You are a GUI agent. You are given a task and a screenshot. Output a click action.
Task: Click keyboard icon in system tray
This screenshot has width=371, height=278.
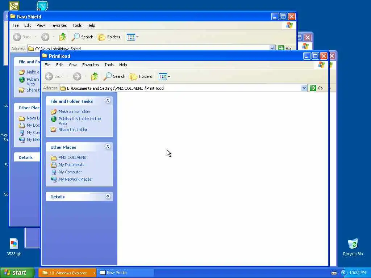(334, 273)
